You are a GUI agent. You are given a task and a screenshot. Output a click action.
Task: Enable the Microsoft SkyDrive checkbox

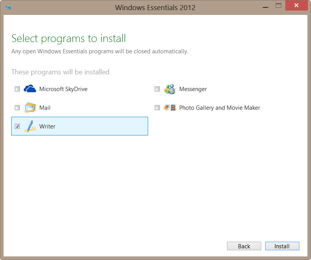click(x=17, y=89)
